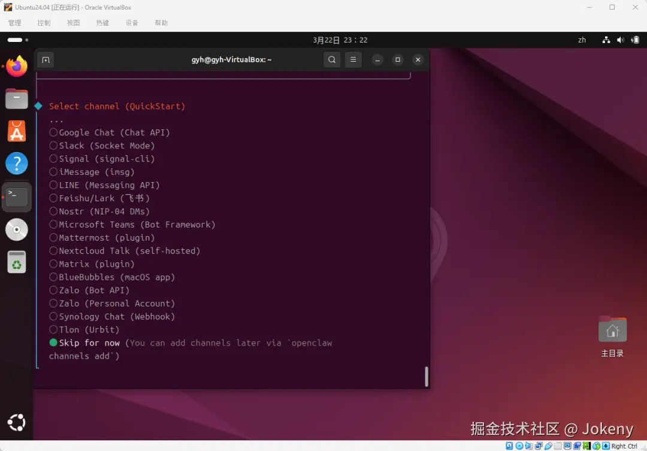This screenshot has width=647, height=451.
Task: Show applications with the Ubuntu logo button
Action: [x=17, y=422]
